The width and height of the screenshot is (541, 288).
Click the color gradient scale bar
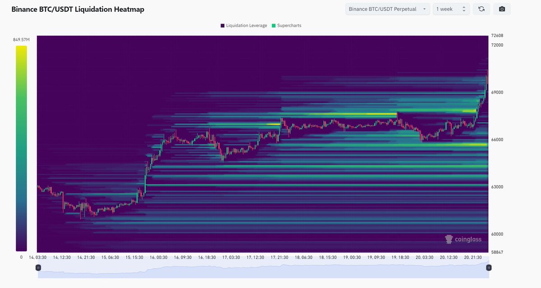(x=21, y=148)
